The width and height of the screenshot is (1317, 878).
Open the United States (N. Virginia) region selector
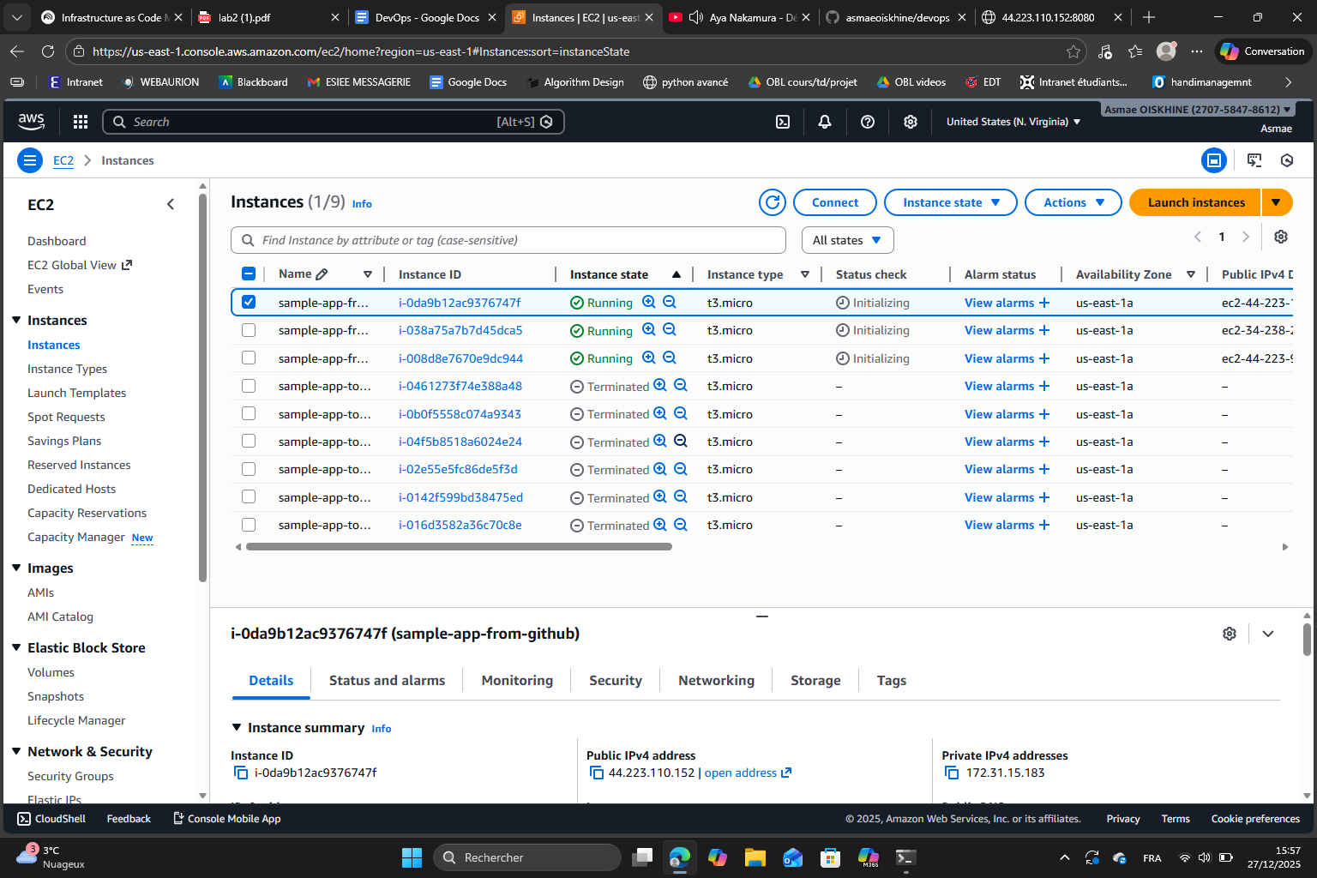point(1012,121)
